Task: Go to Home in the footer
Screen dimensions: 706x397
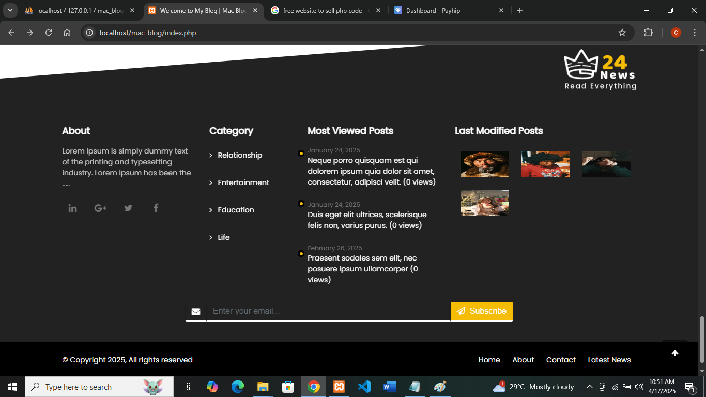Action: (489, 360)
